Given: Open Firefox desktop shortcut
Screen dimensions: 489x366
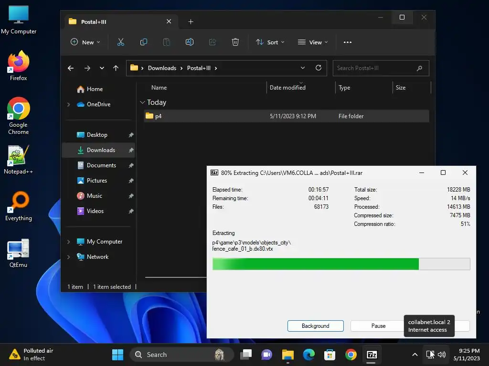Looking at the screenshot, I should point(19,66).
